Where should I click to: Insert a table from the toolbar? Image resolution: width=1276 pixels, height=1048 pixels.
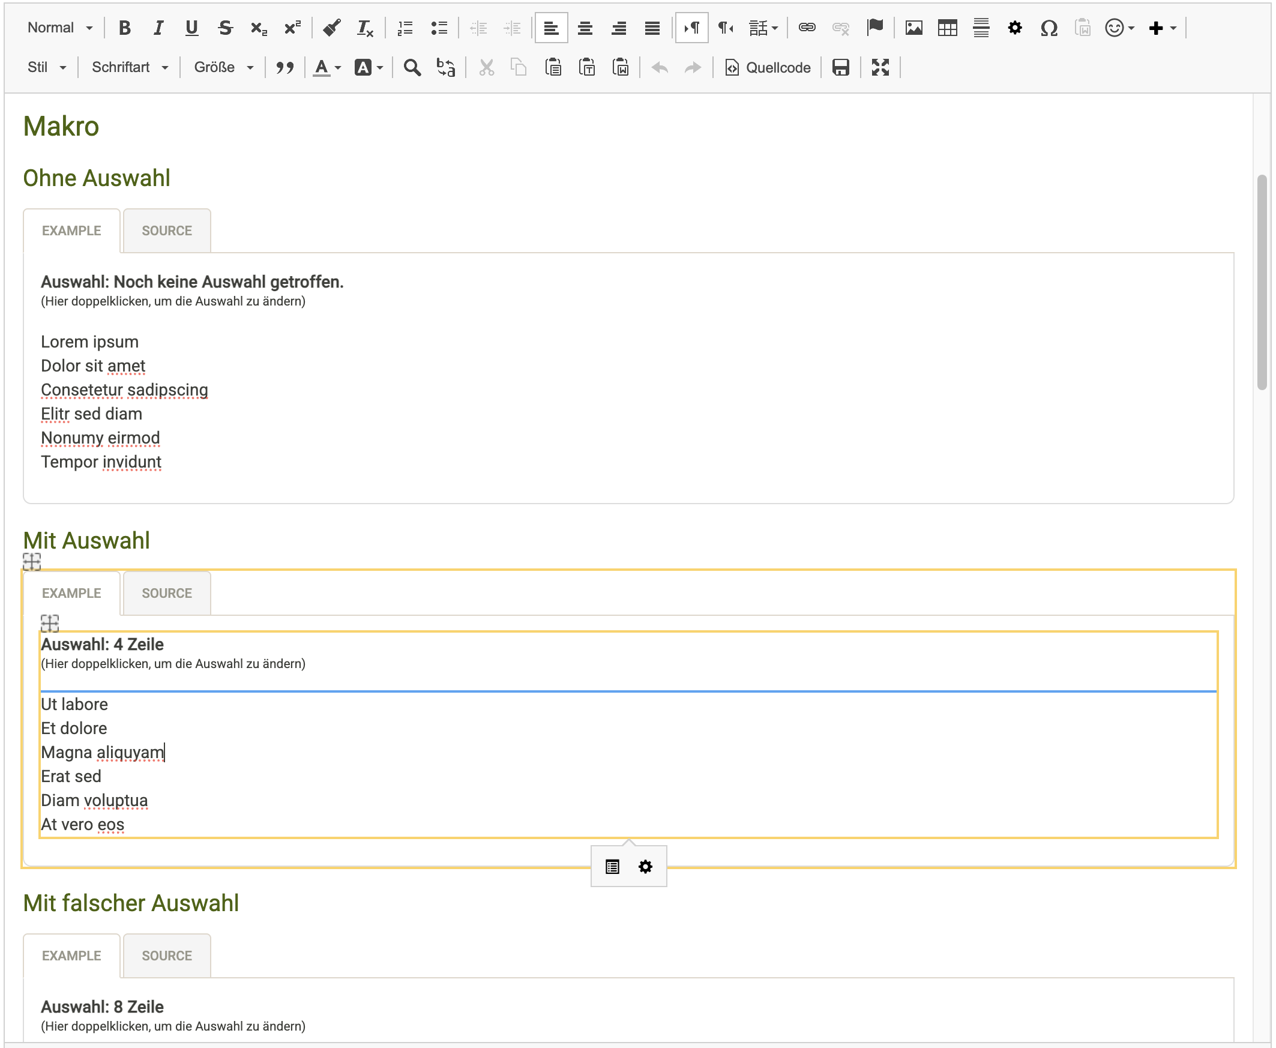947,28
